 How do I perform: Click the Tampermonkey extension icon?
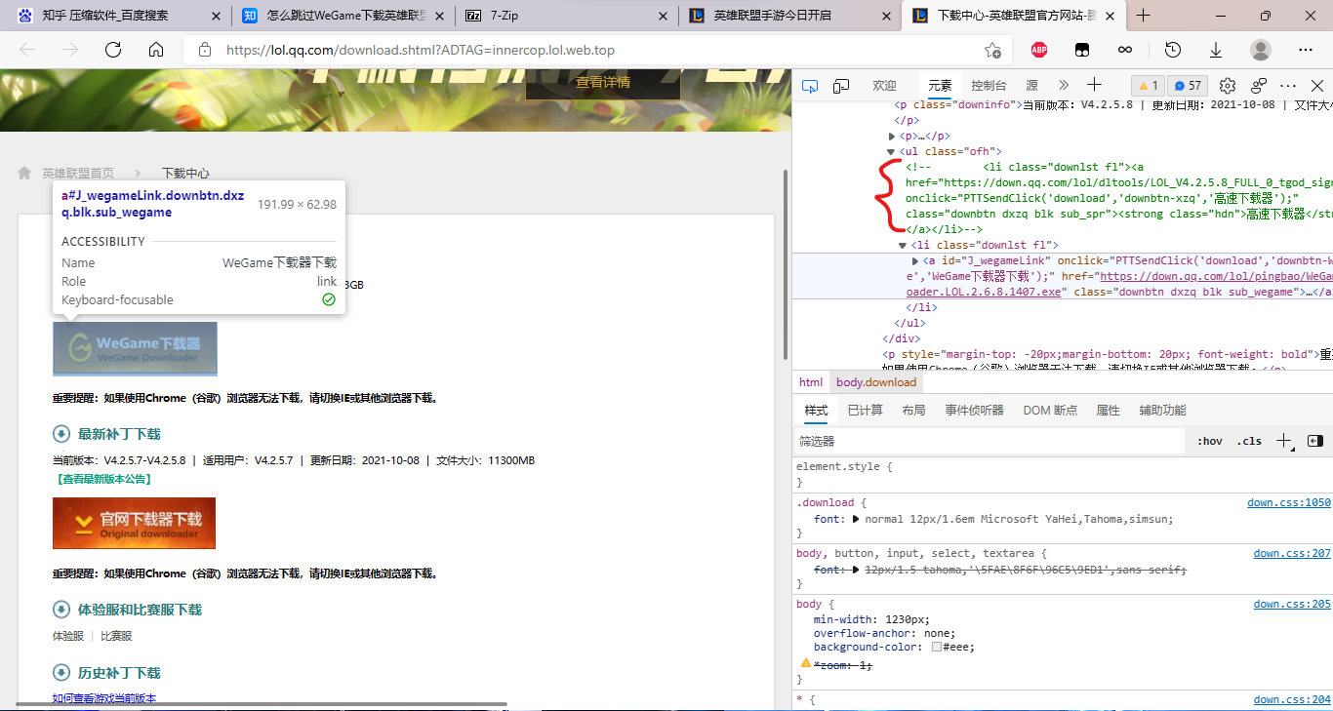(x=1082, y=50)
